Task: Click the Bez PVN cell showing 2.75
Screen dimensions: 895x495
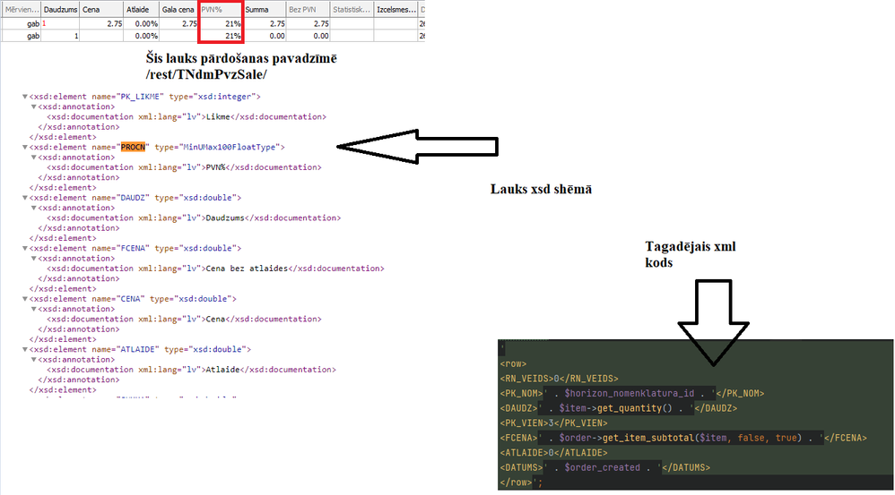Action: (x=308, y=24)
